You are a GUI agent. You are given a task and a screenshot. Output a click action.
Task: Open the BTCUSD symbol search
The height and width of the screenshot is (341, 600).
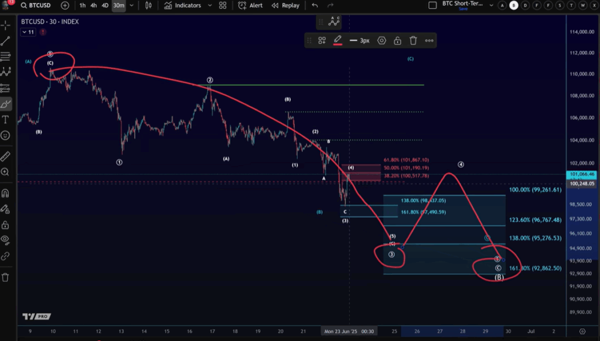(x=36, y=5)
